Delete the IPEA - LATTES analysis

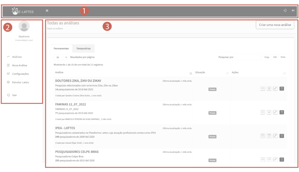point(281,136)
